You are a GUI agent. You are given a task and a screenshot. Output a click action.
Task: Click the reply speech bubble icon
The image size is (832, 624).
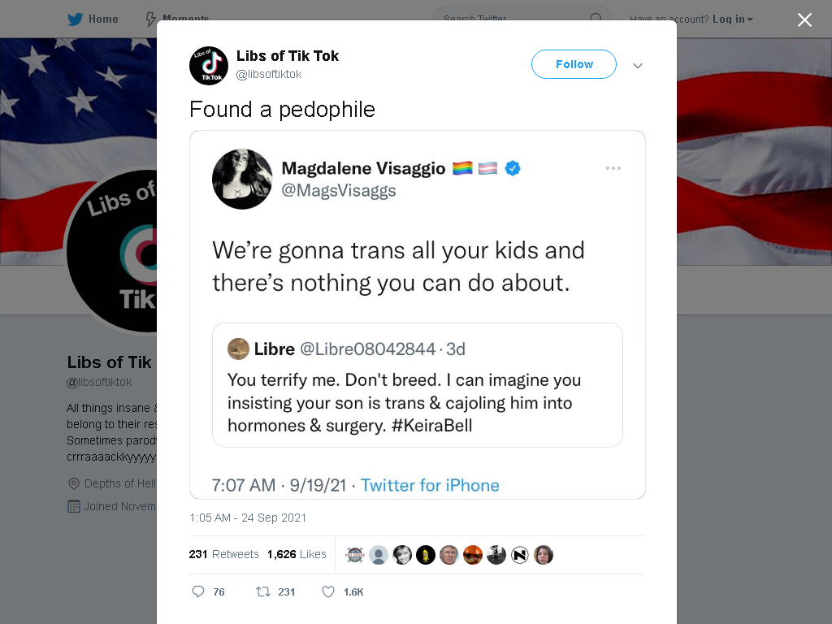coord(198,591)
